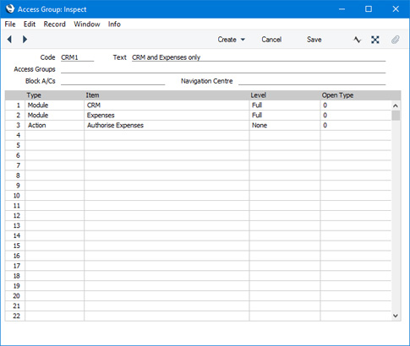Open the Record menu
410x346 pixels.
pos(54,24)
